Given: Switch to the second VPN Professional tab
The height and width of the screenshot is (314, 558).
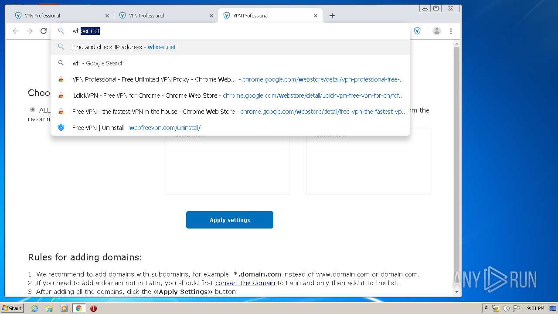Looking at the screenshot, I should 165,16.
